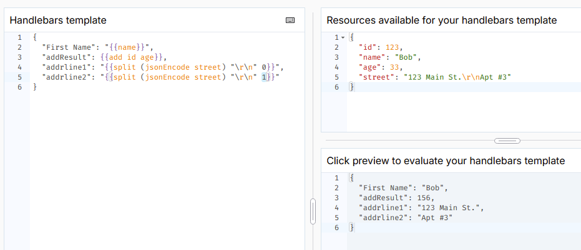Click the "Resources available for your handlebars template" heading
Viewport: 581px width, 250px height.
442,20
